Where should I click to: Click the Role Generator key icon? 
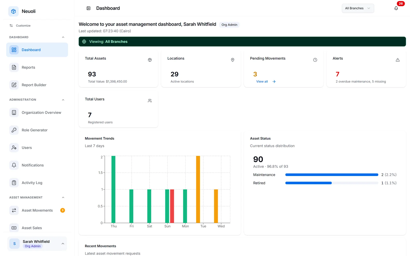tap(14, 130)
